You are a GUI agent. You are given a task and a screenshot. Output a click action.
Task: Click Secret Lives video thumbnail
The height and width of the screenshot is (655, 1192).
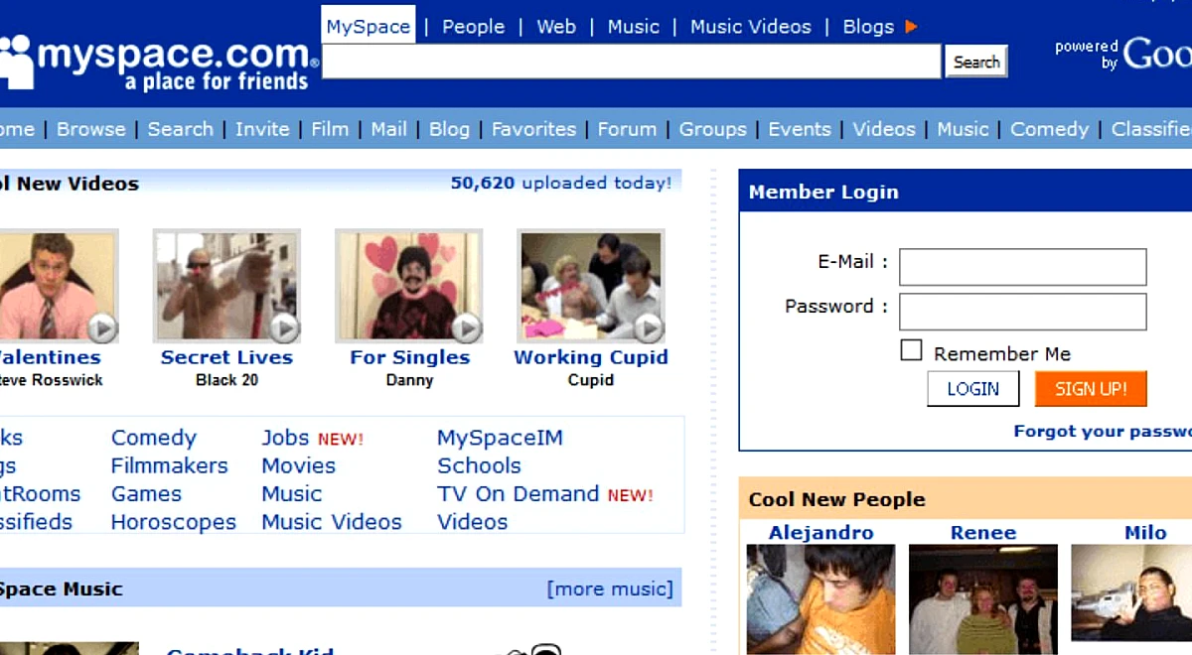(x=226, y=286)
